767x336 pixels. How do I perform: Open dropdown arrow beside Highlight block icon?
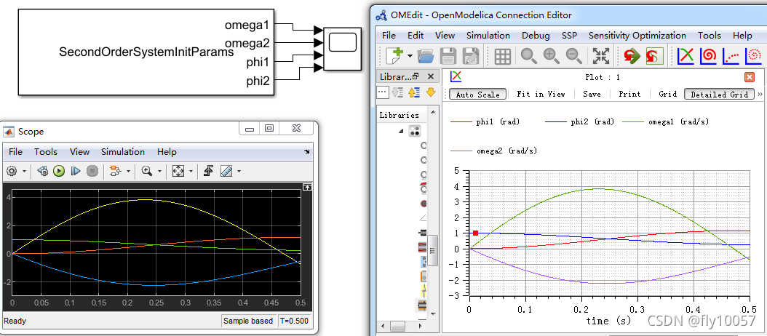point(128,172)
